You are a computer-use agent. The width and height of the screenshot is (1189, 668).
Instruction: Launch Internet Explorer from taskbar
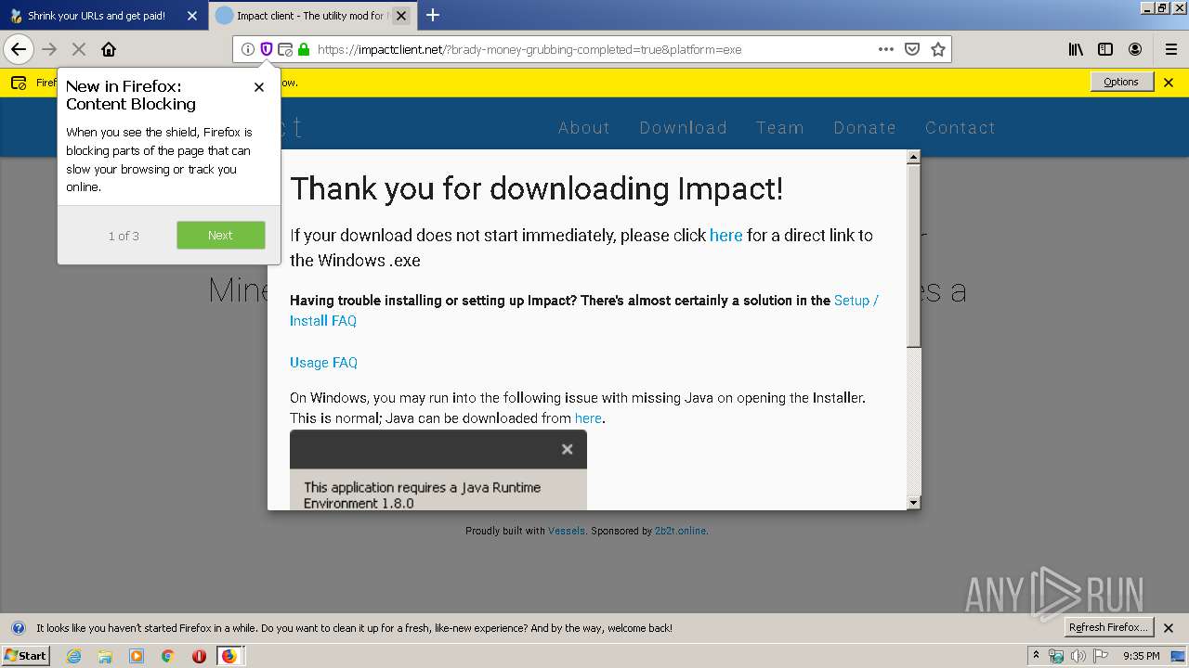coord(73,656)
